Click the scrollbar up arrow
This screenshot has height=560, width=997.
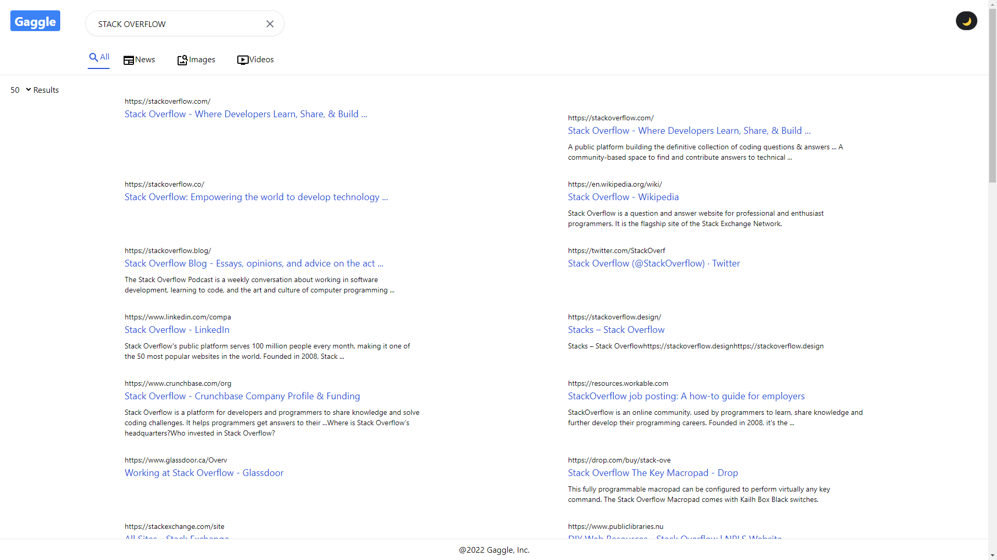coord(992,4)
